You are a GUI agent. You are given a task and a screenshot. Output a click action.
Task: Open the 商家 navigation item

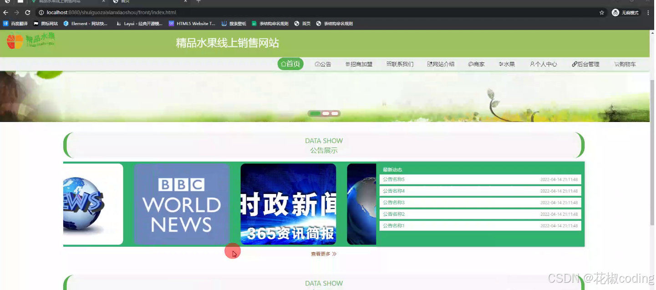point(476,64)
